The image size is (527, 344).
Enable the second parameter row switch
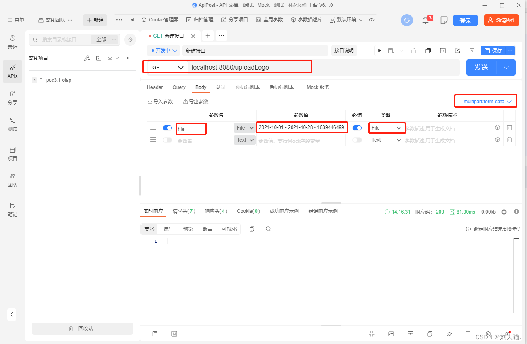click(167, 140)
